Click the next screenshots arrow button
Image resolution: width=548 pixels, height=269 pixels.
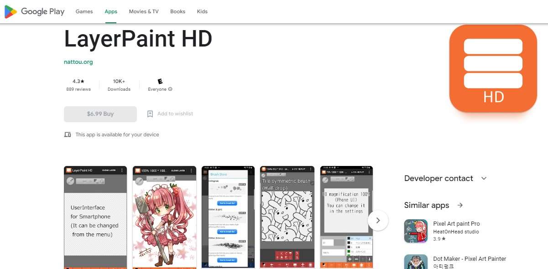[x=378, y=220]
